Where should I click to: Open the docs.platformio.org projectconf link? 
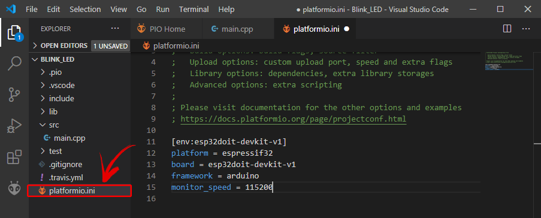294,119
